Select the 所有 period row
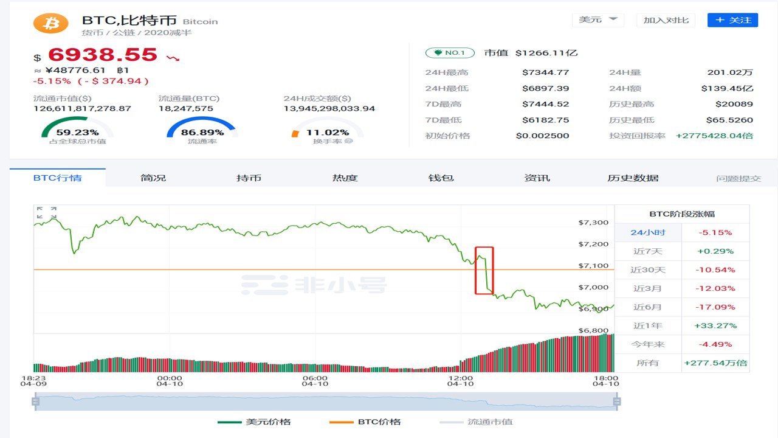The height and width of the screenshot is (438, 778). [x=682, y=363]
